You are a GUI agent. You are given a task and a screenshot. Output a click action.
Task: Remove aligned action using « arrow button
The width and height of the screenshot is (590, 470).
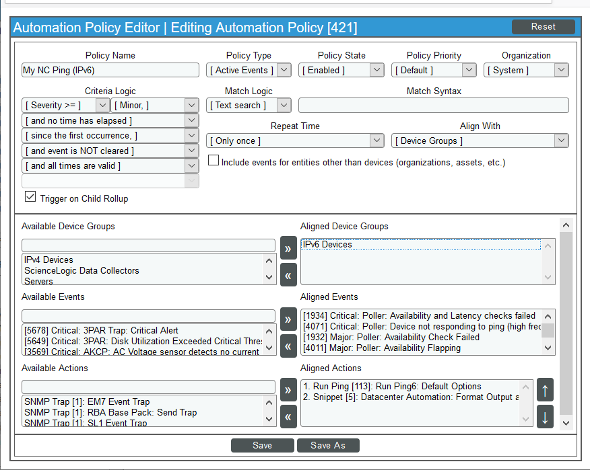coord(288,417)
